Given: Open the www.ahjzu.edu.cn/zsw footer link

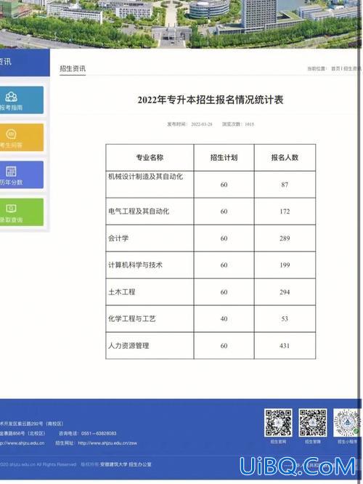Looking at the screenshot, I should (x=107, y=443).
